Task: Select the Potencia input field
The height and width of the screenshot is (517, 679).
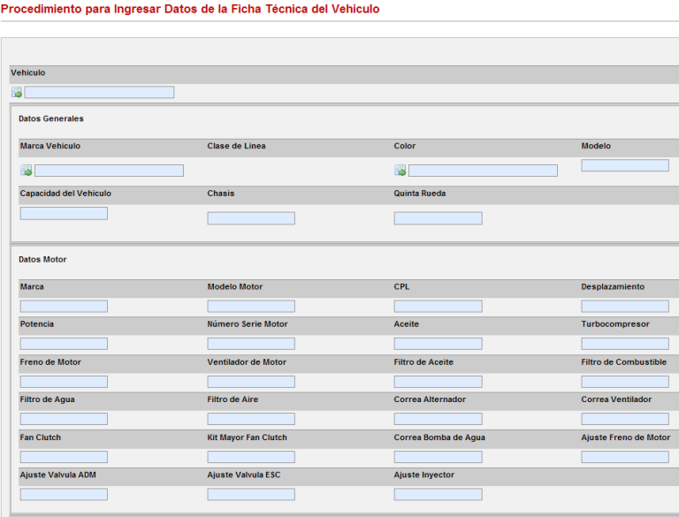Action: pyautogui.click(x=64, y=344)
